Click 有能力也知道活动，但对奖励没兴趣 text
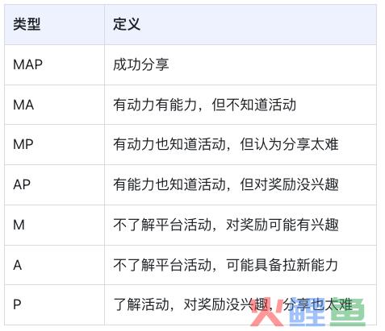385x331 pixels. 226,184
